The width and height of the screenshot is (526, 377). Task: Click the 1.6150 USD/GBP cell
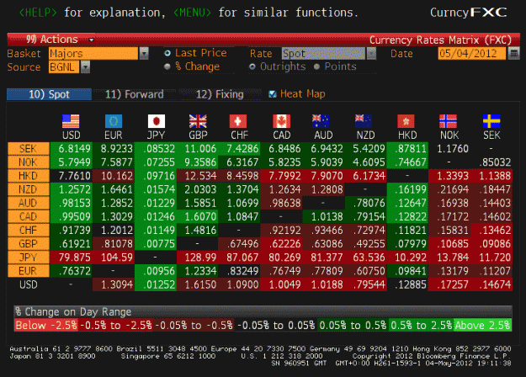pos(197,284)
